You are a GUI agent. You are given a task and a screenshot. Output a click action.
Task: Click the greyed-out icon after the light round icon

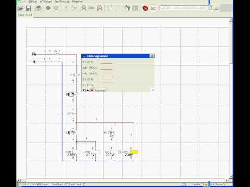click(66, 8)
